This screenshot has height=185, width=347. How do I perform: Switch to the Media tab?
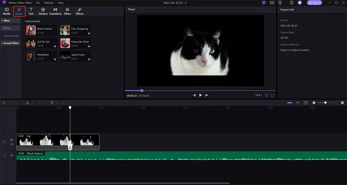pos(6,11)
